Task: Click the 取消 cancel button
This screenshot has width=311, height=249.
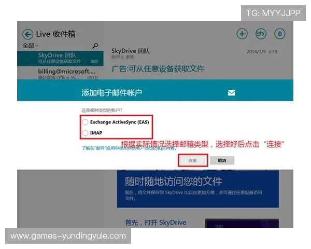Action: (x=222, y=160)
